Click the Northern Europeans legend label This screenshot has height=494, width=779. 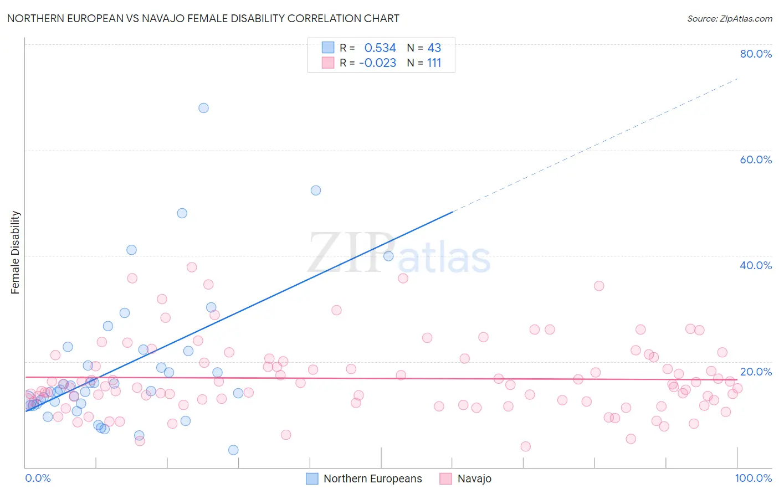click(372, 478)
